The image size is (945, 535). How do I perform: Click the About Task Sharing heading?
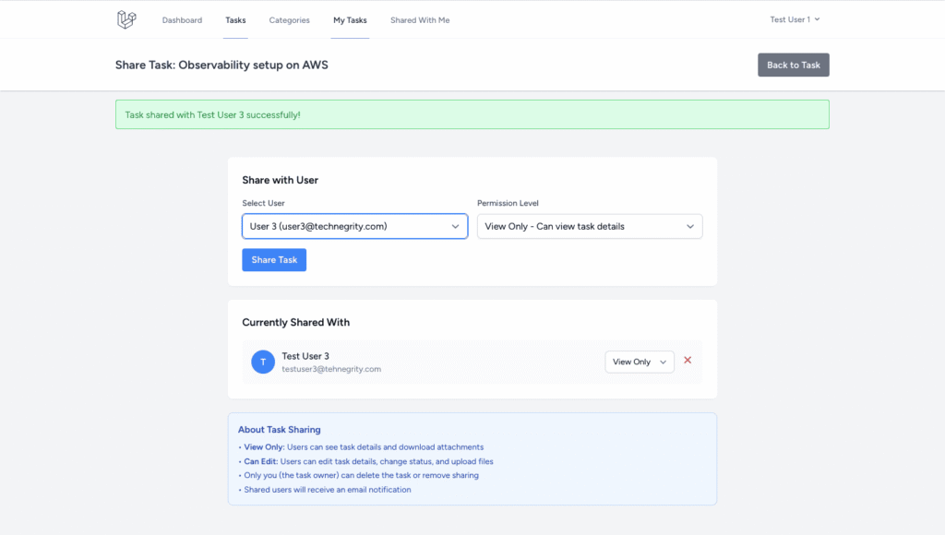pos(280,430)
